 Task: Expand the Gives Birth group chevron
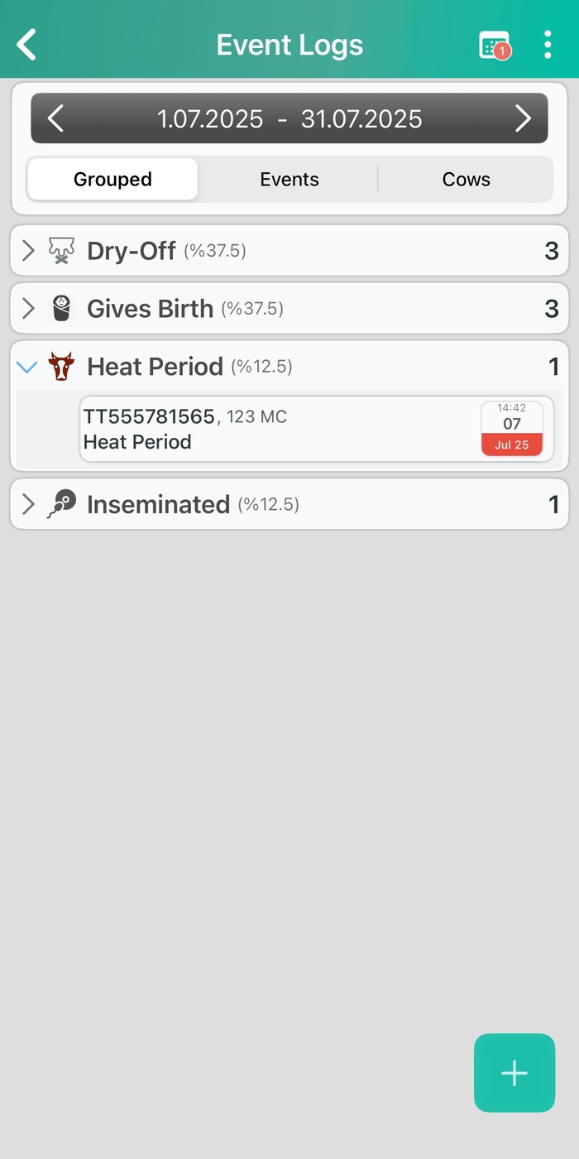(28, 308)
